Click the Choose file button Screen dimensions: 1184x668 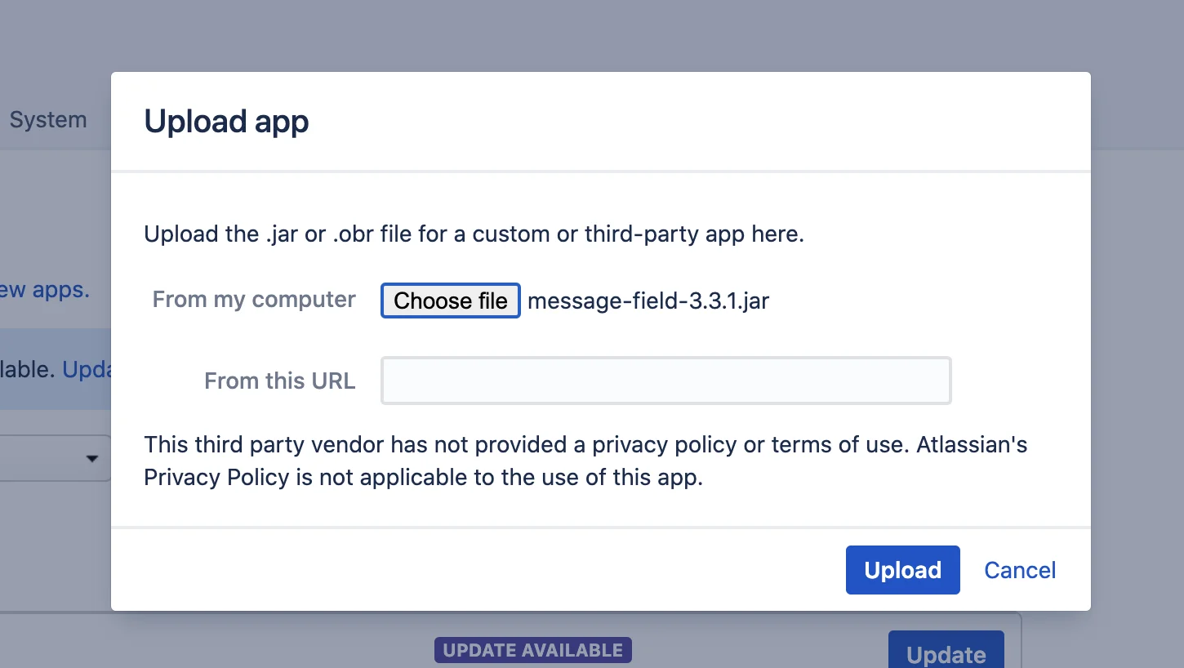click(x=451, y=301)
